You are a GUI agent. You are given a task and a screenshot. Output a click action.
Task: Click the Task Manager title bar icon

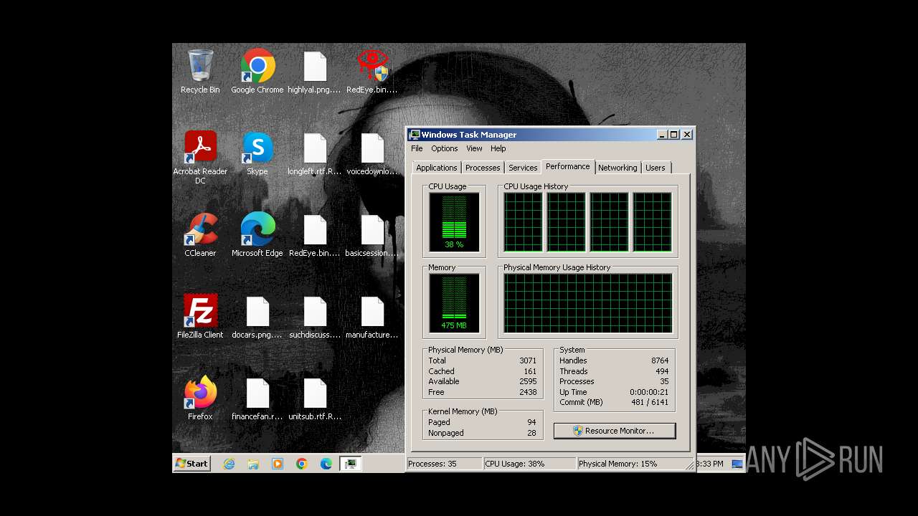click(415, 135)
